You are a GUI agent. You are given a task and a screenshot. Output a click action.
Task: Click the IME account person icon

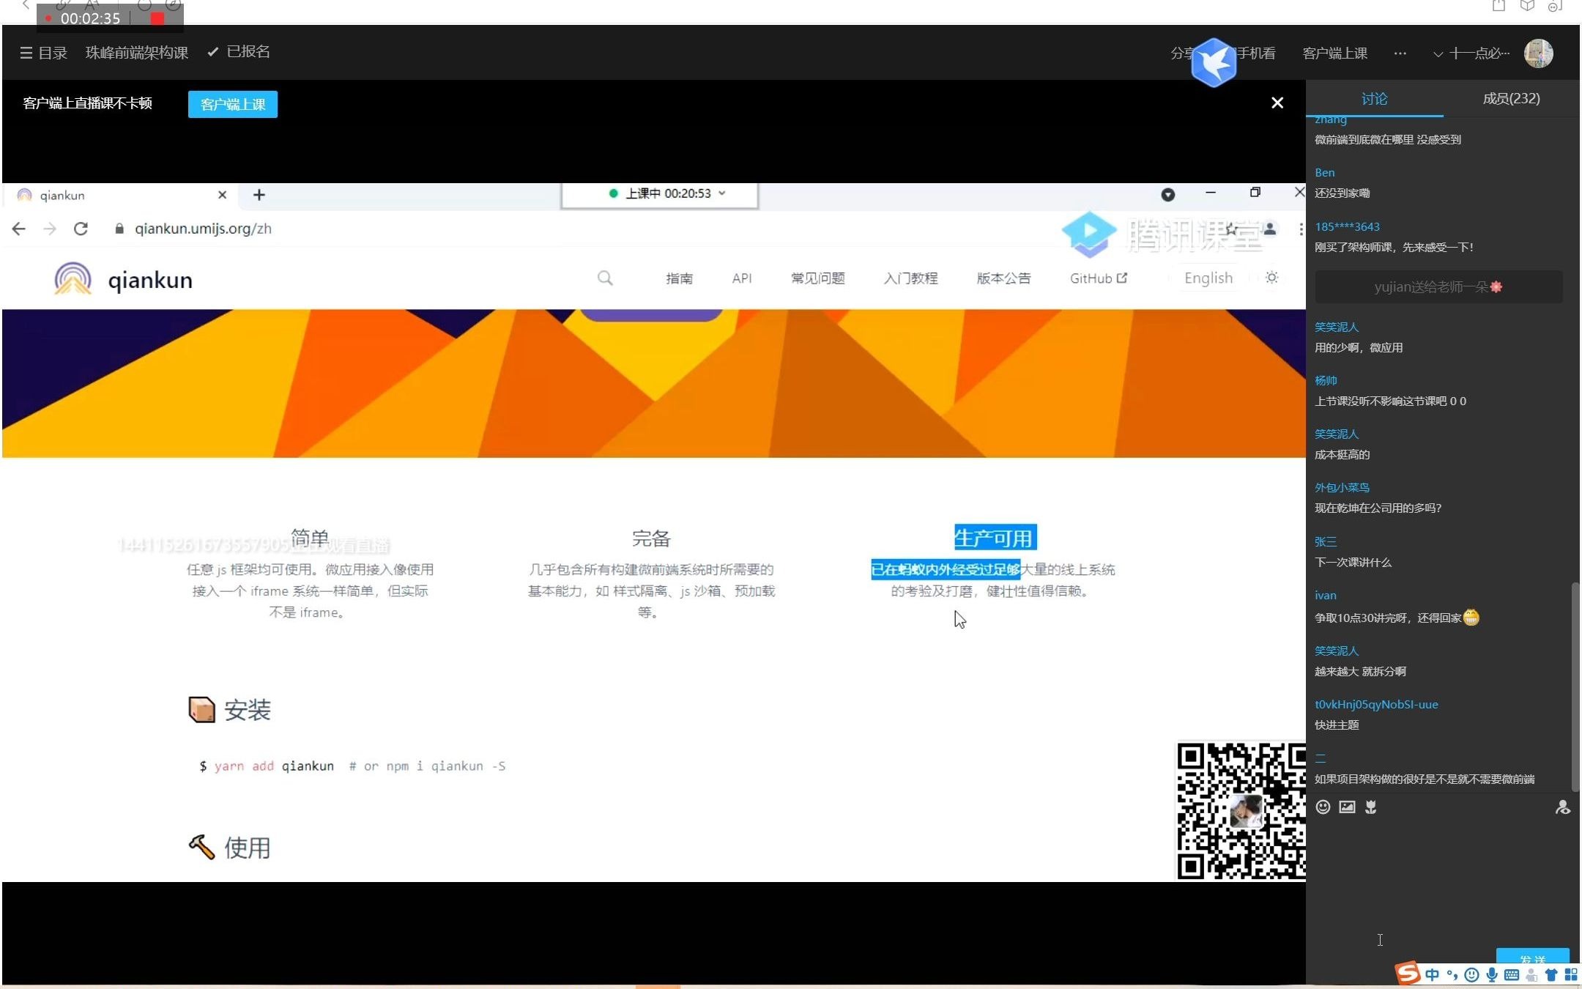1531,974
